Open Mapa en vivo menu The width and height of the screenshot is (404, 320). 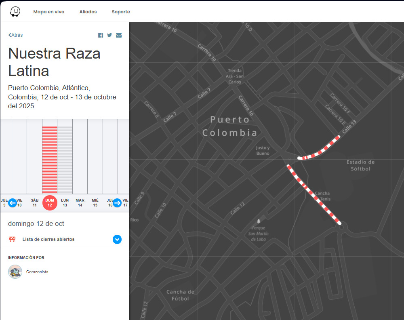(48, 12)
